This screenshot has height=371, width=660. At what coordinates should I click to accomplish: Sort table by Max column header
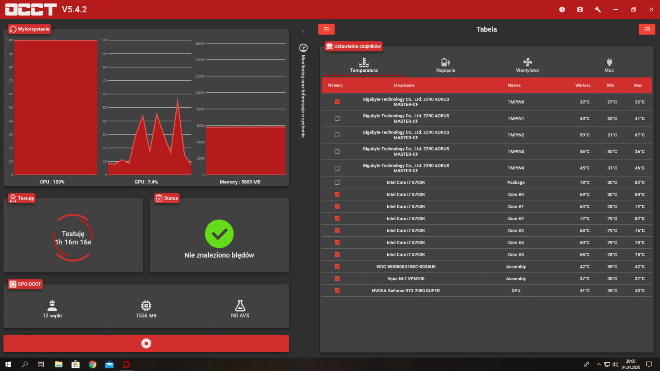coord(638,85)
